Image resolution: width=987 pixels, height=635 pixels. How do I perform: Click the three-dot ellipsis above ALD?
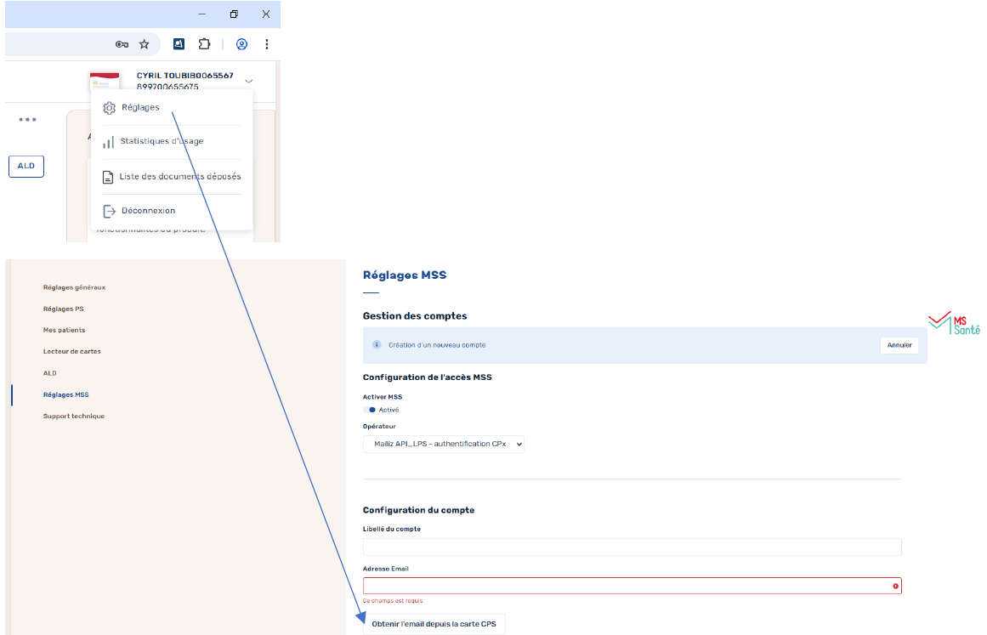pyautogui.click(x=27, y=120)
